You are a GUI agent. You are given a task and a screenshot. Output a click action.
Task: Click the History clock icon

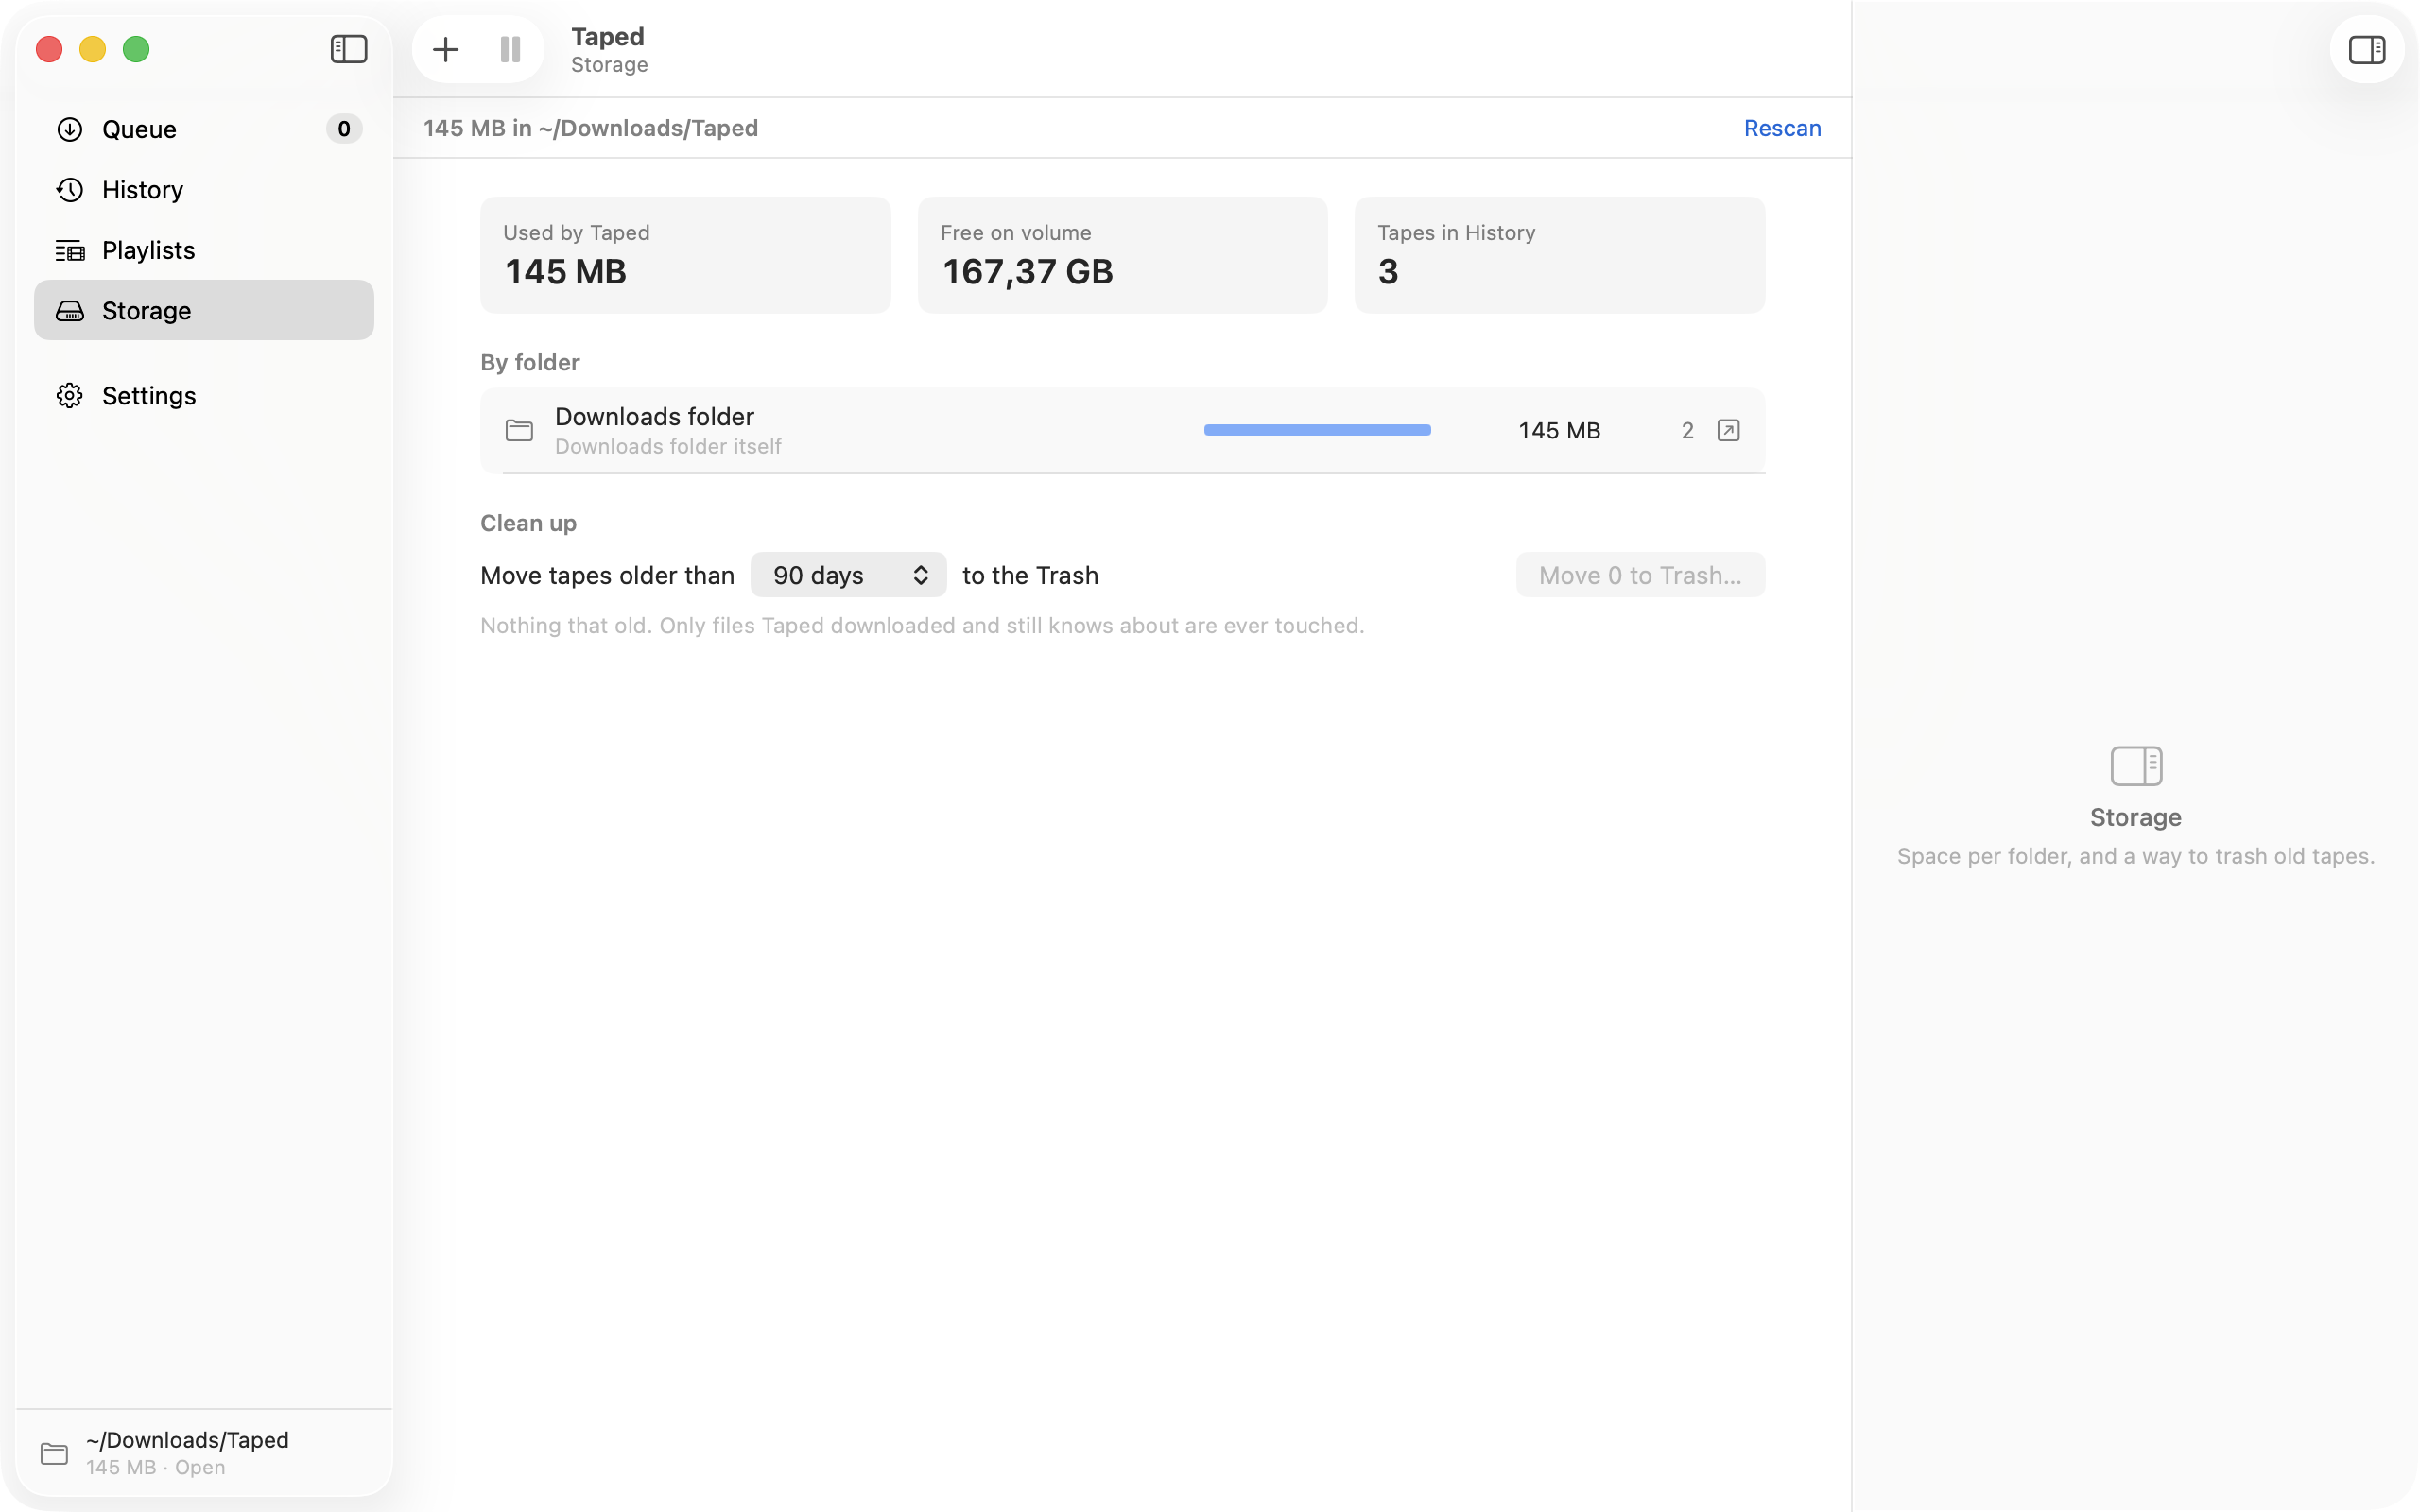(x=70, y=190)
